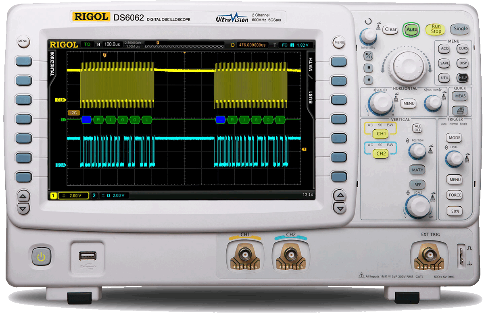Click the orange trigger position T marker on the grid

pyautogui.click(x=105, y=54)
